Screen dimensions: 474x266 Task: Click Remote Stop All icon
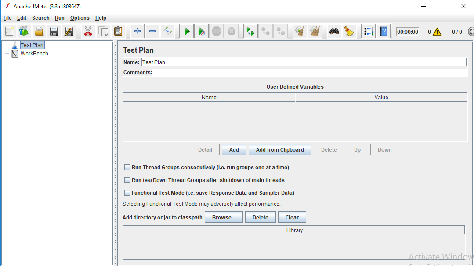(x=265, y=31)
